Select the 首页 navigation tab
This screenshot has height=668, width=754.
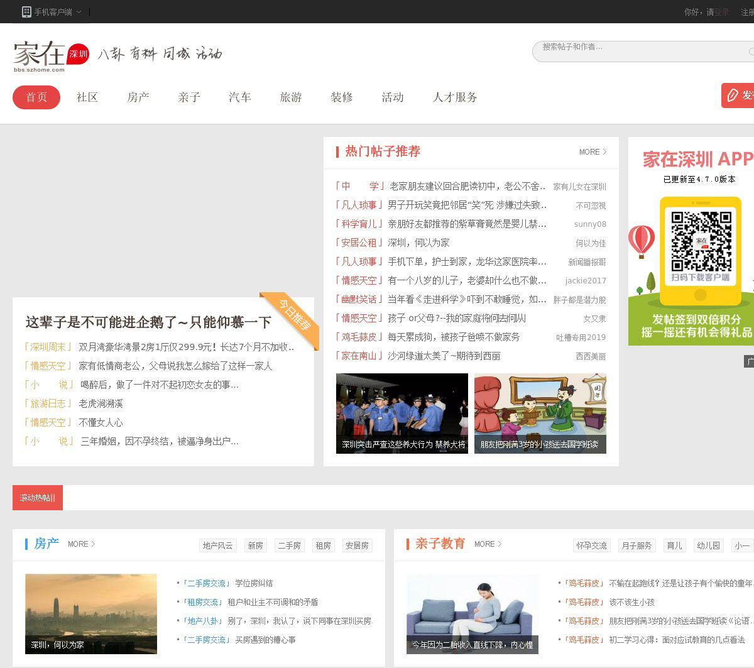(36, 97)
